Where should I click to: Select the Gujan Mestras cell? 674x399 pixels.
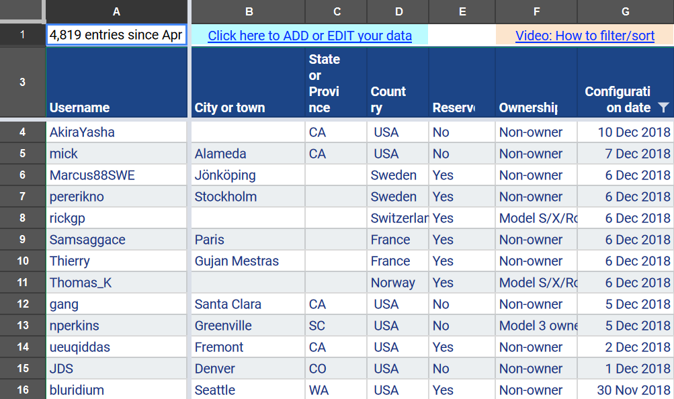click(x=248, y=261)
